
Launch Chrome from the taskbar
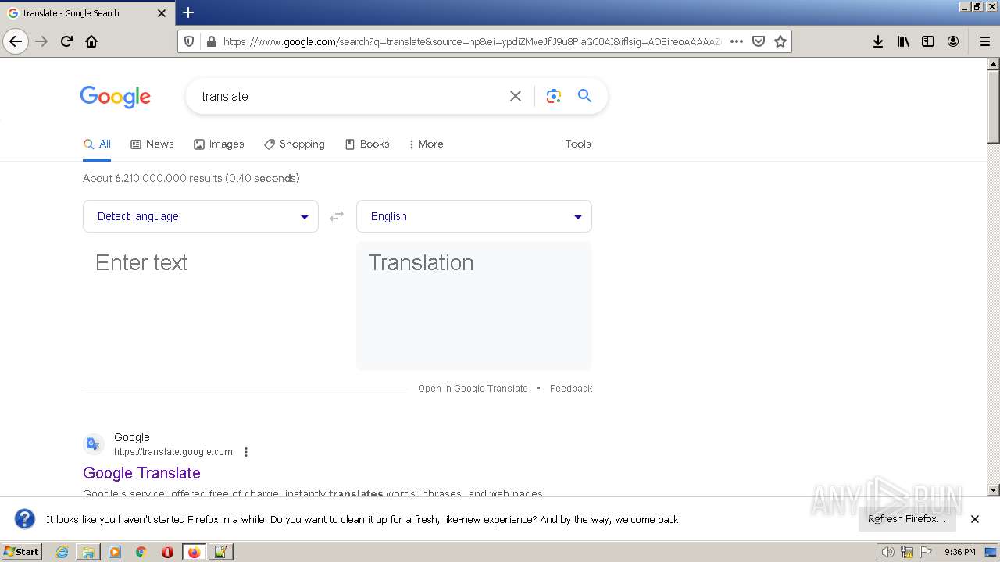click(141, 552)
